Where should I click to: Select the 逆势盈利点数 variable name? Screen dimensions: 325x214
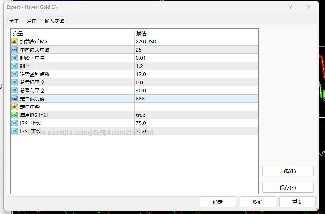coord(35,74)
